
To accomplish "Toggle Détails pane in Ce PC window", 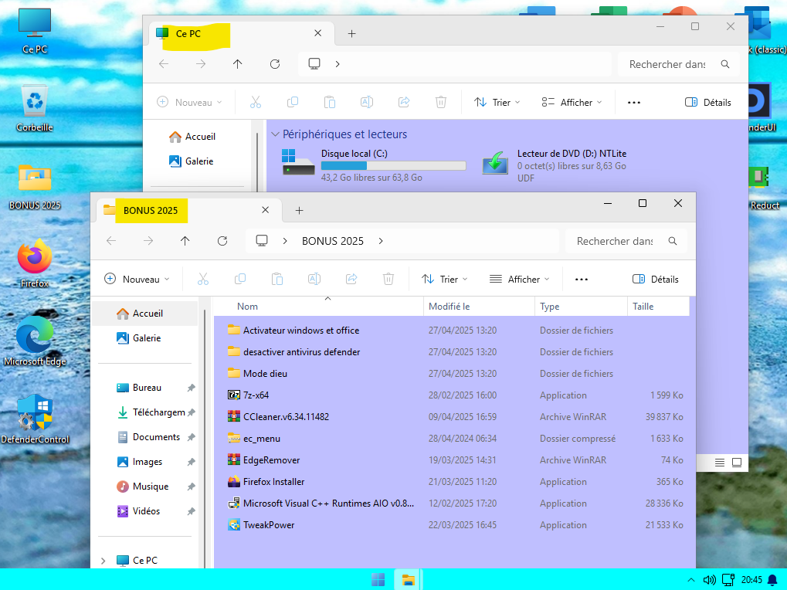I will coord(708,103).
